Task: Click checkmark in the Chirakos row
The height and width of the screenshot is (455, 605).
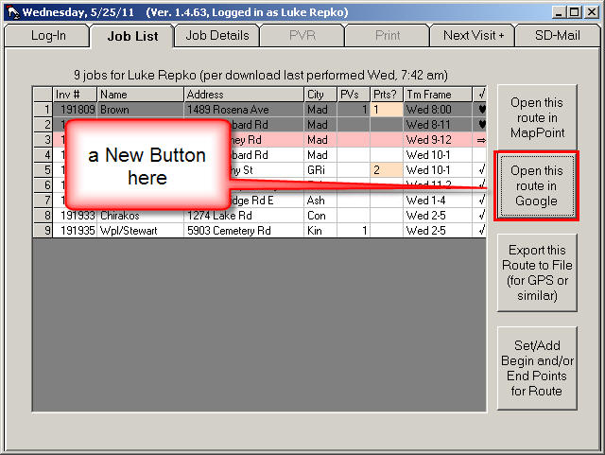Action: (x=481, y=215)
